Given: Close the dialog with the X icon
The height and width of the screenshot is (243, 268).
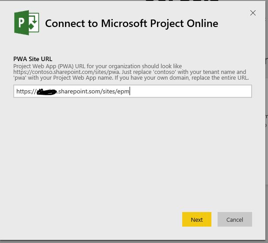Looking at the screenshot, I should click(253, 13).
